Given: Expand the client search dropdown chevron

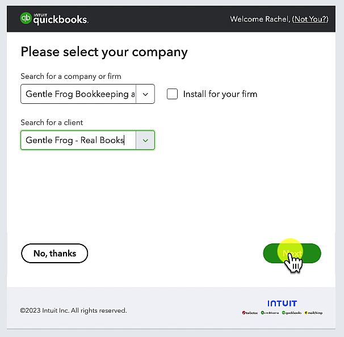Looking at the screenshot, I should tap(145, 140).
